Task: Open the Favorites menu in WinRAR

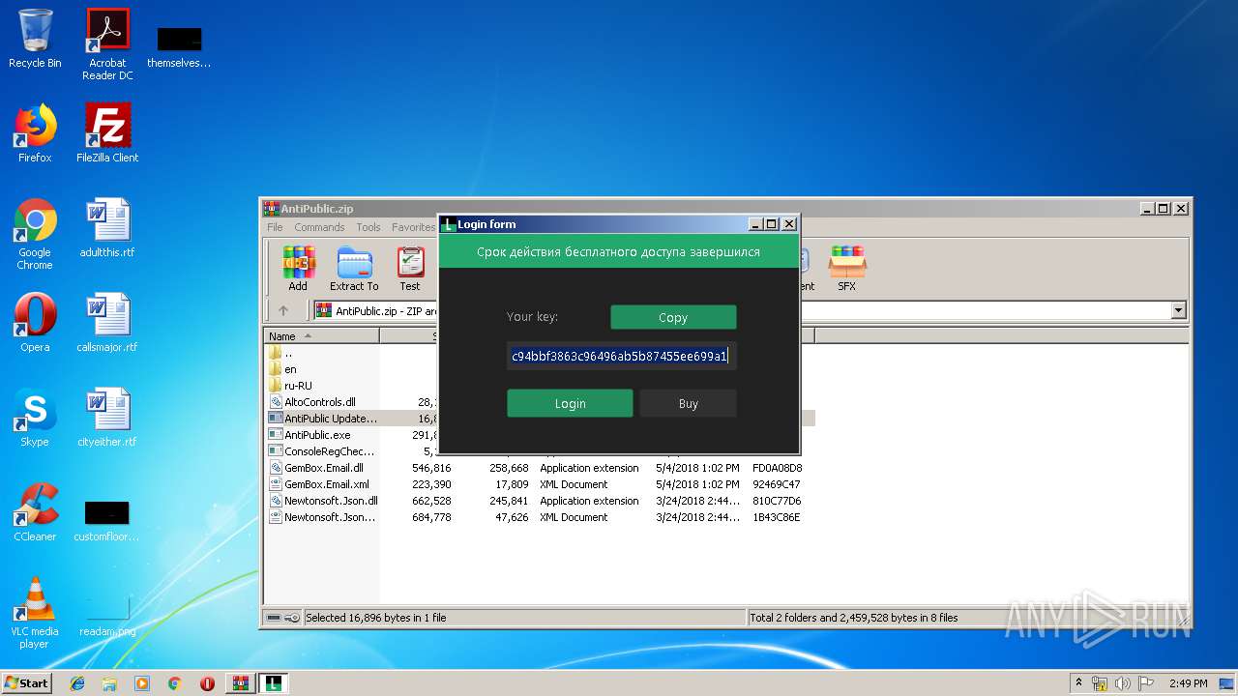Action: (x=413, y=227)
